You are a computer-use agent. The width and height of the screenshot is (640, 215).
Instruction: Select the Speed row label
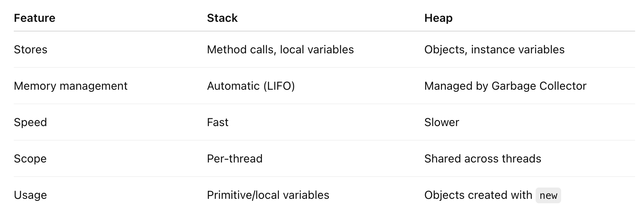pyautogui.click(x=30, y=122)
